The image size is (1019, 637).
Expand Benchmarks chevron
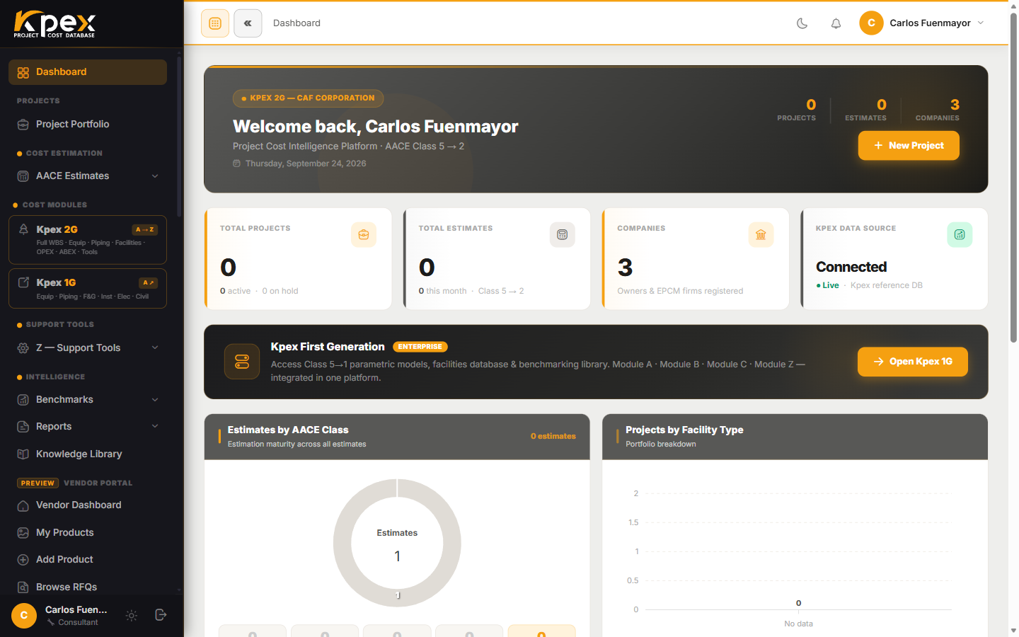tap(155, 400)
